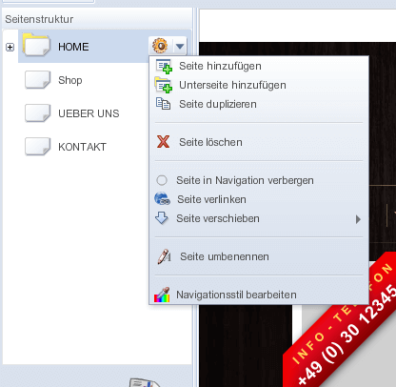Image resolution: width=396 pixels, height=387 pixels.
Task: Click the red X Seite löschen icon
Action: pos(163,142)
